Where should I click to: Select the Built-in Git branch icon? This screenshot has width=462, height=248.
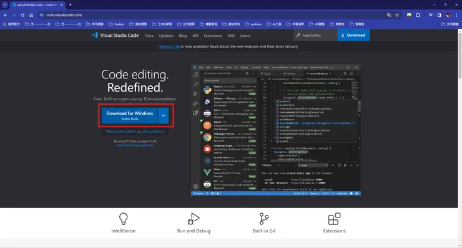264,219
